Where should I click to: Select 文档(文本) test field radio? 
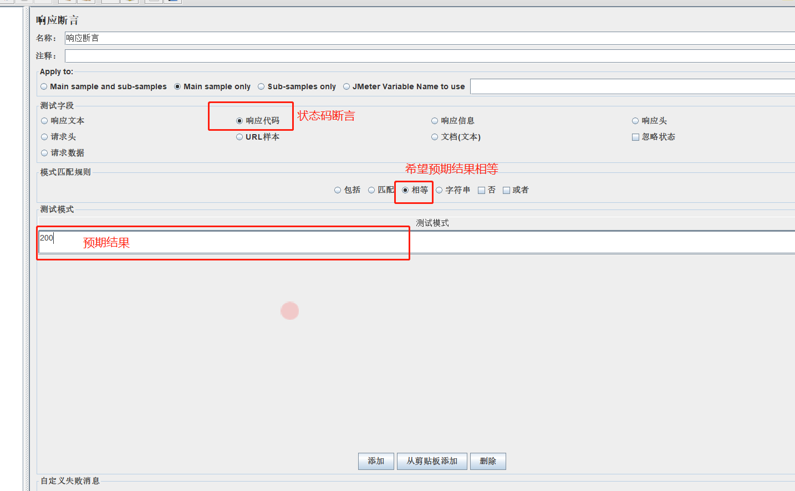456,137
